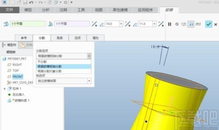Open the 参考 panel tab
Screen dimensions: 219x130
24,38
